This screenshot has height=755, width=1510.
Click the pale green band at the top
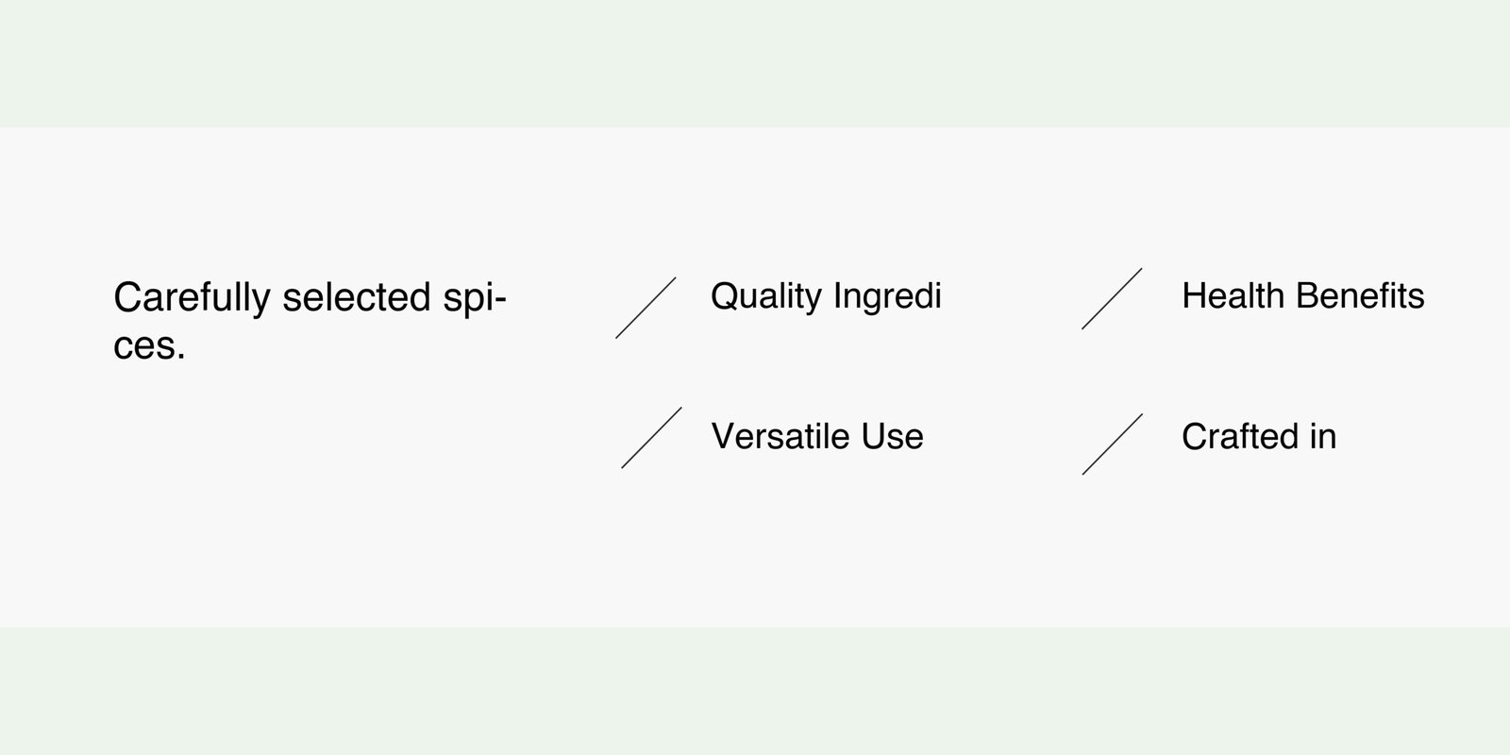tap(755, 62)
